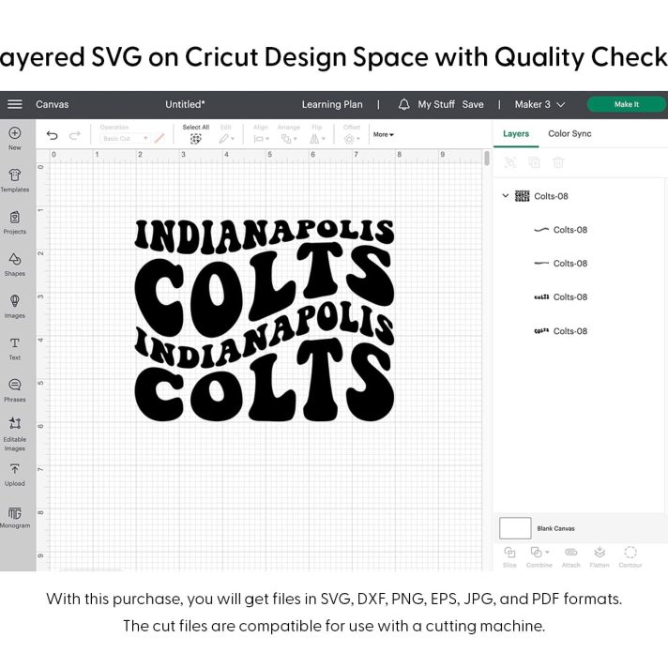Redo the last action

(x=75, y=135)
